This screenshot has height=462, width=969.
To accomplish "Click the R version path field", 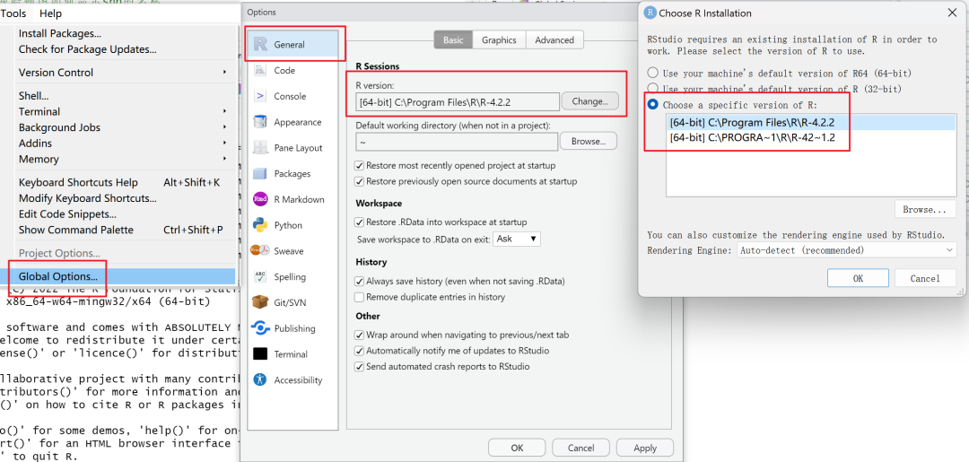I will [x=458, y=101].
